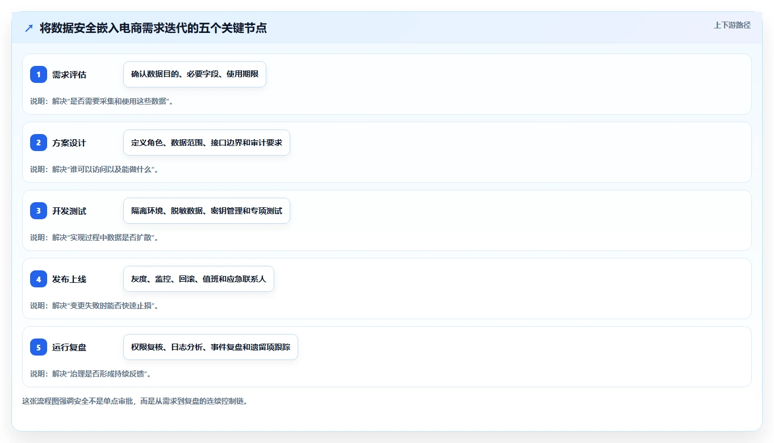Viewport: 774px width, 443px height.
Task: Click the box 隔离环境、脱敏数据、密钥管理和专项测试
Action: tap(207, 211)
